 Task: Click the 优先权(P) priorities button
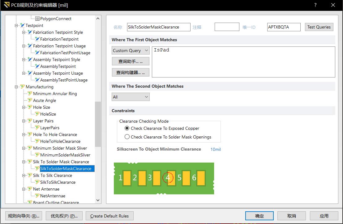pyautogui.click(x=64, y=216)
